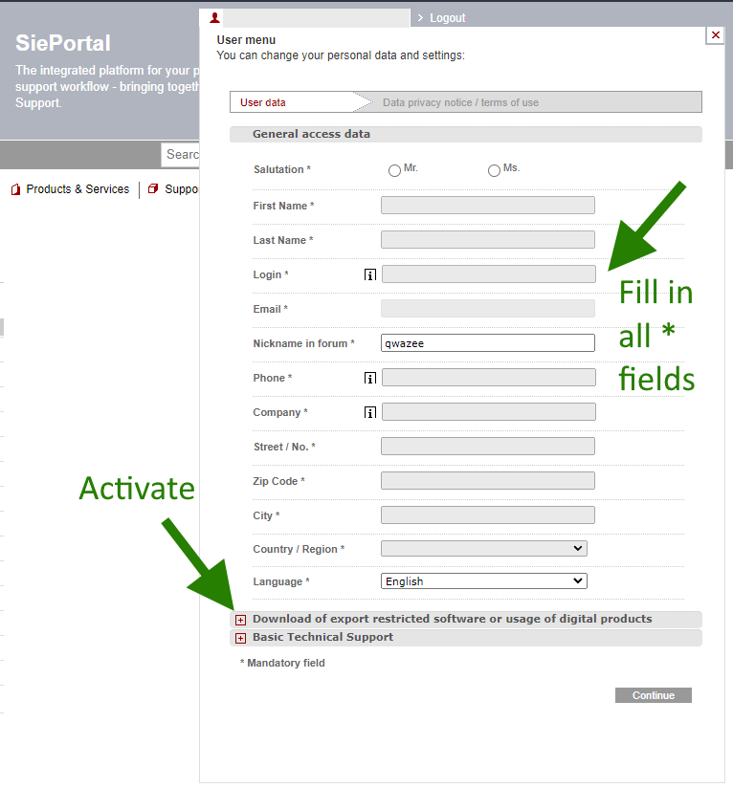
Task: Open Data privacy notice / terms of use tab
Action: pos(460,102)
